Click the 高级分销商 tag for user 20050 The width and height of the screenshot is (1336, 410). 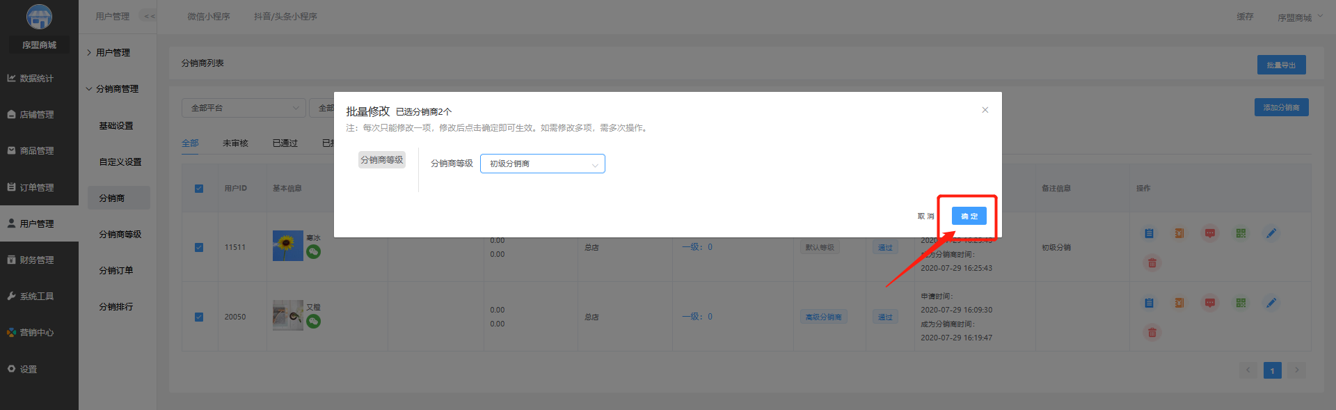pos(823,317)
